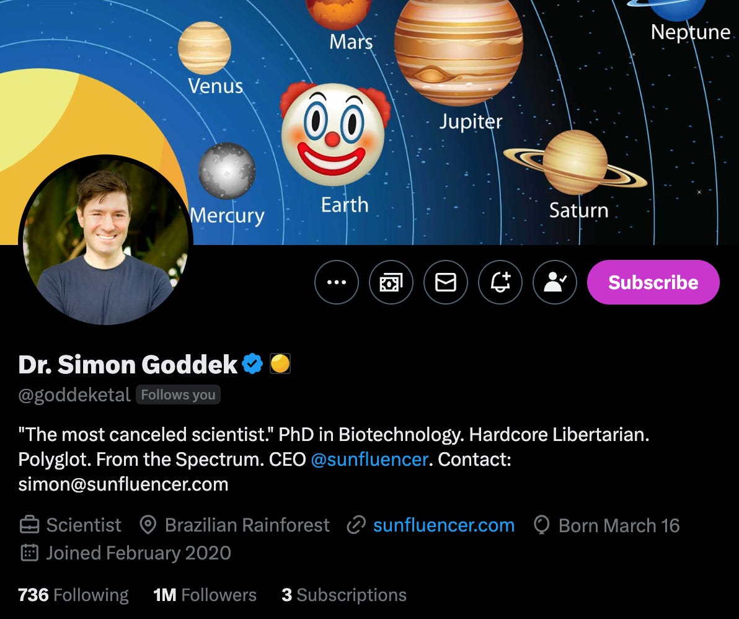Click the yellow circle affiliate badge
Viewport: 739px width, 619px height.
[280, 363]
